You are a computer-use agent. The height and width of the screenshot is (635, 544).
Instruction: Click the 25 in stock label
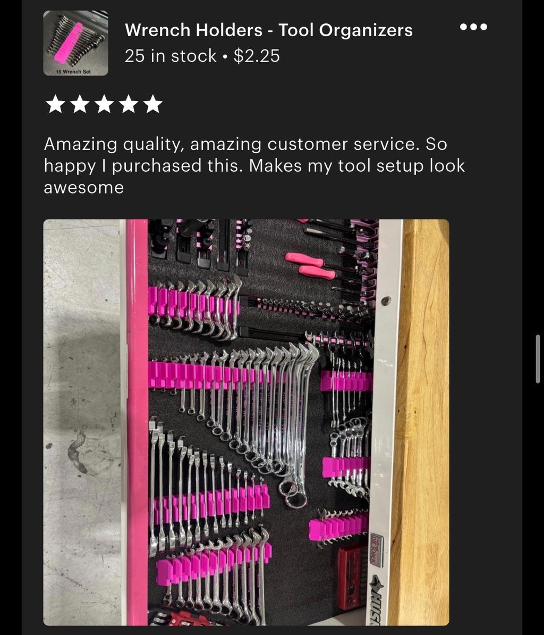[171, 56]
